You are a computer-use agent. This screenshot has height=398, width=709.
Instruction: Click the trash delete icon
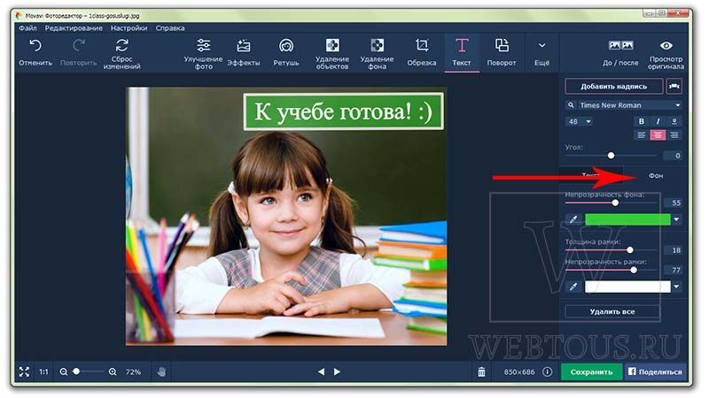pyautogui.click(x=481, y=371)
